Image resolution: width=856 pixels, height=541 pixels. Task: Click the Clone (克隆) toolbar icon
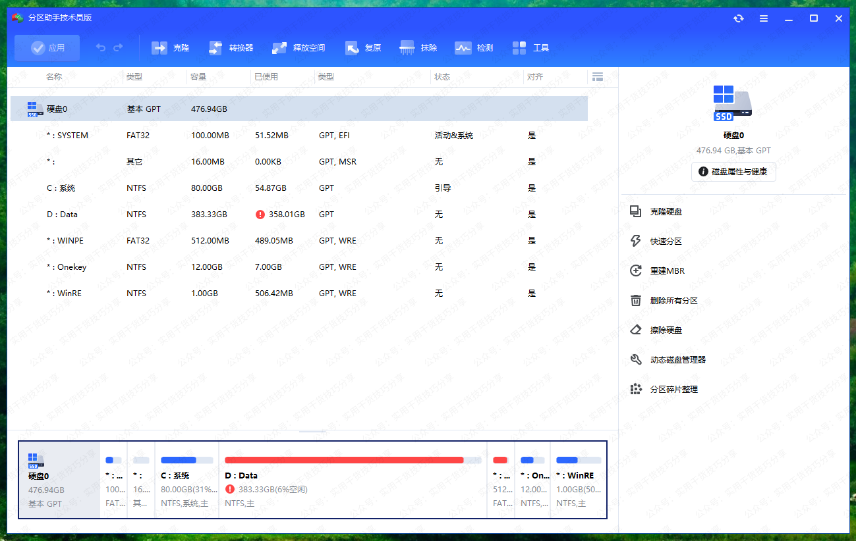pyautogui.click(x=159, y=47)
